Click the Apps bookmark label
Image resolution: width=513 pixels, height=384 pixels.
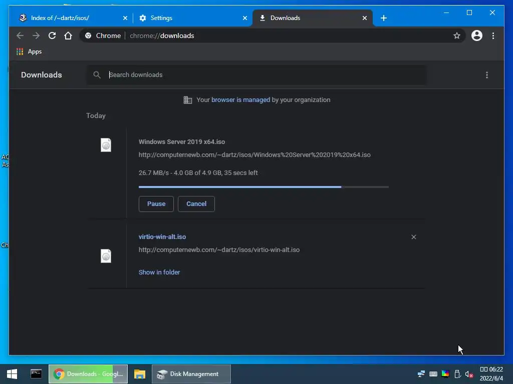click(35, 51)
